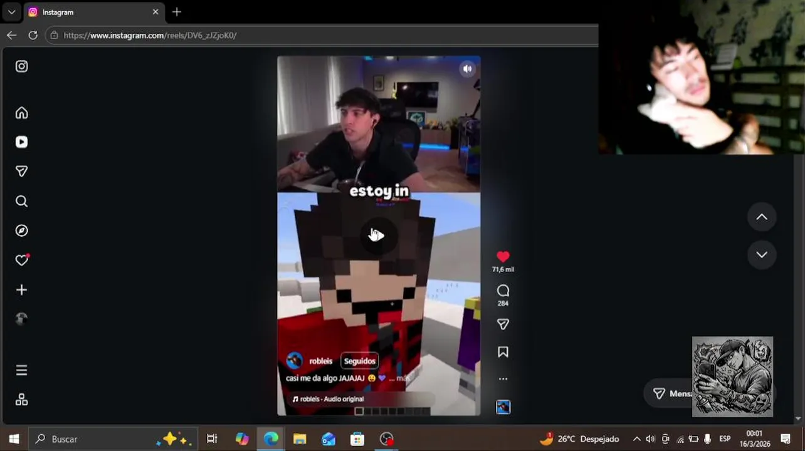Open the volume control in the tray
805x451 pixels.
click(650, 439)
